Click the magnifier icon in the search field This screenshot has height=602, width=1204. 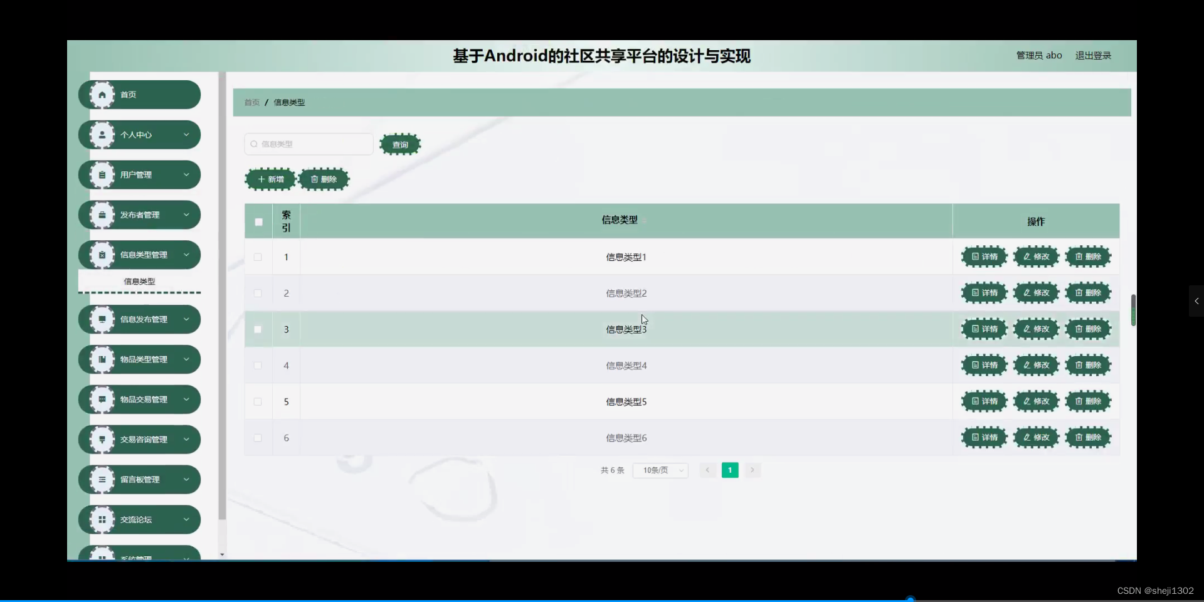pyautogui.click(x=253, y=144)
